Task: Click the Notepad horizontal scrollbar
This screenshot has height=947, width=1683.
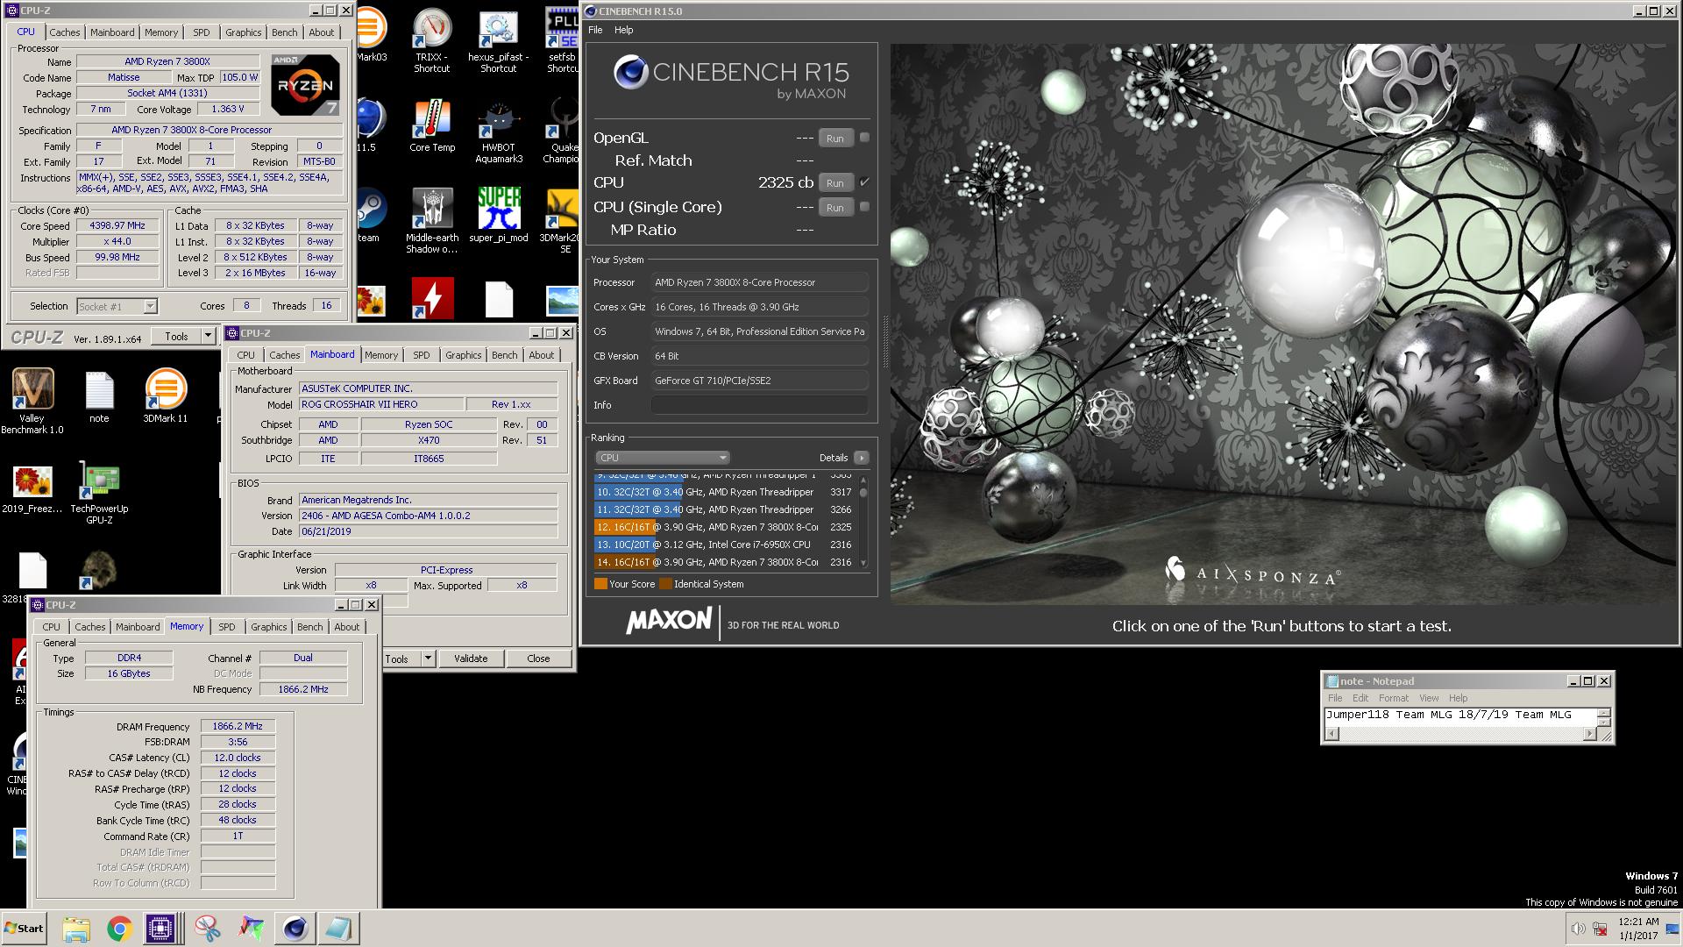Action: click(1460, 734)
